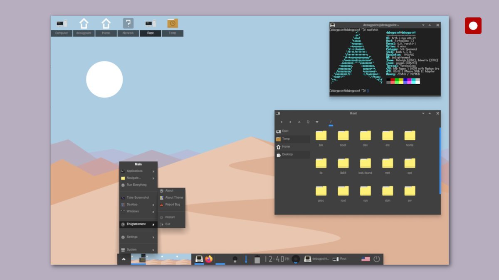The height and width of the screenshot is (280, 499).
Task: Click the thermometer temperature gauge on the shelf
Action: pyautogui.click(x=246, y=258)
